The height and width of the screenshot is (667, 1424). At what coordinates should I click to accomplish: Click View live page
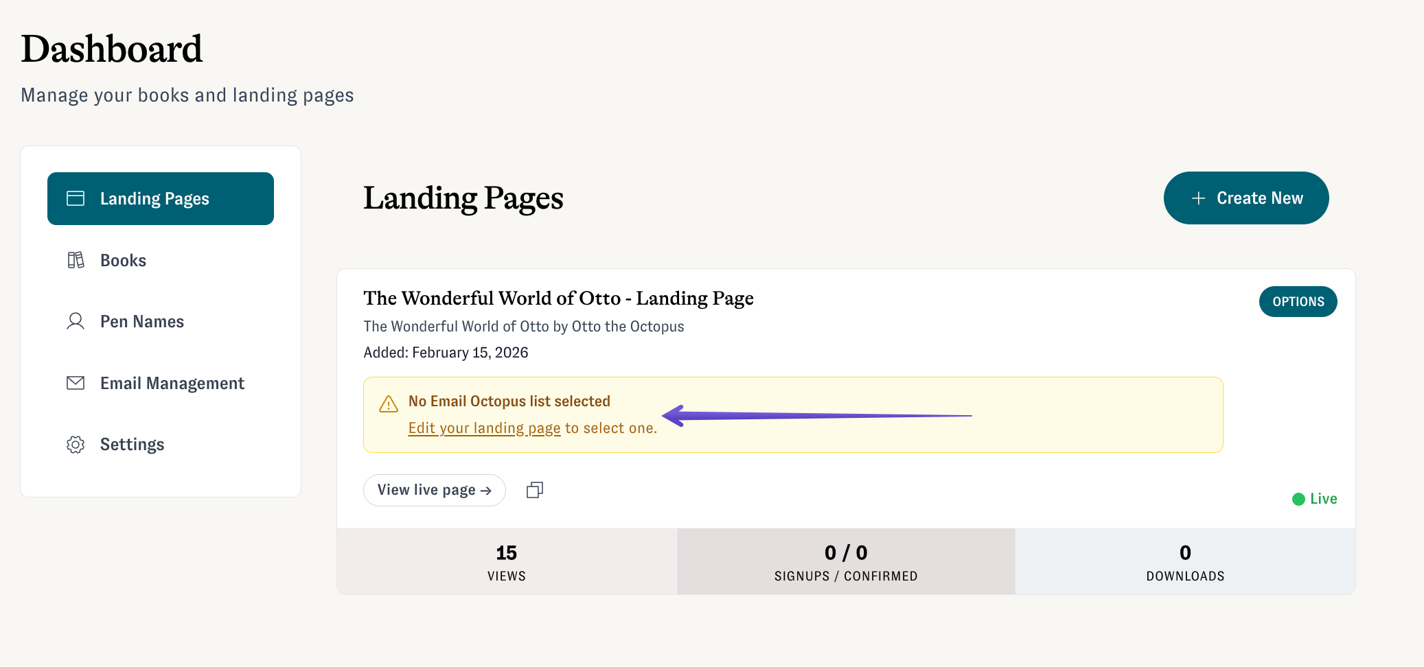pyautogui.click(x=434, y=489)
